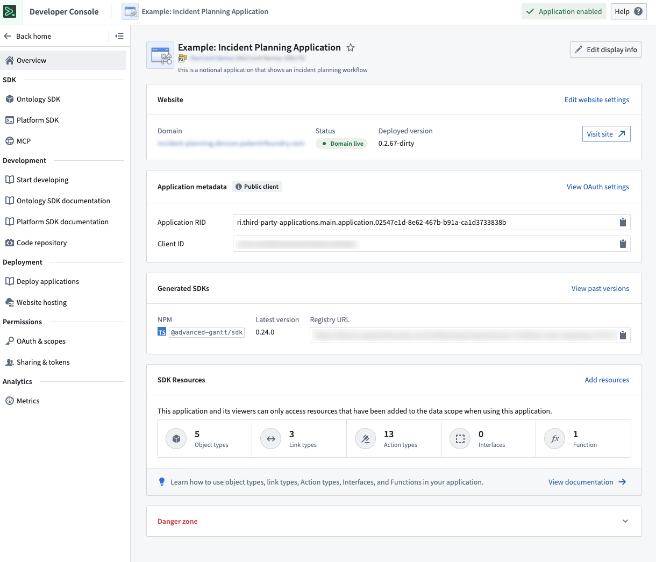Click the MCP globe icon in sidebar
The image size is (656, 562).
click(10, 141)
